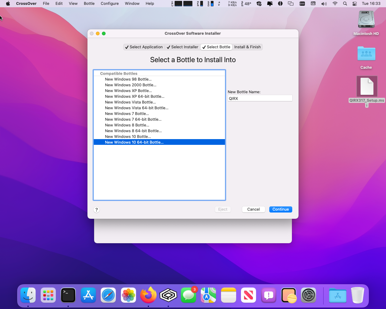Open the File menu
The width and height of the screenshot is (386, 309).
[46, 4]
